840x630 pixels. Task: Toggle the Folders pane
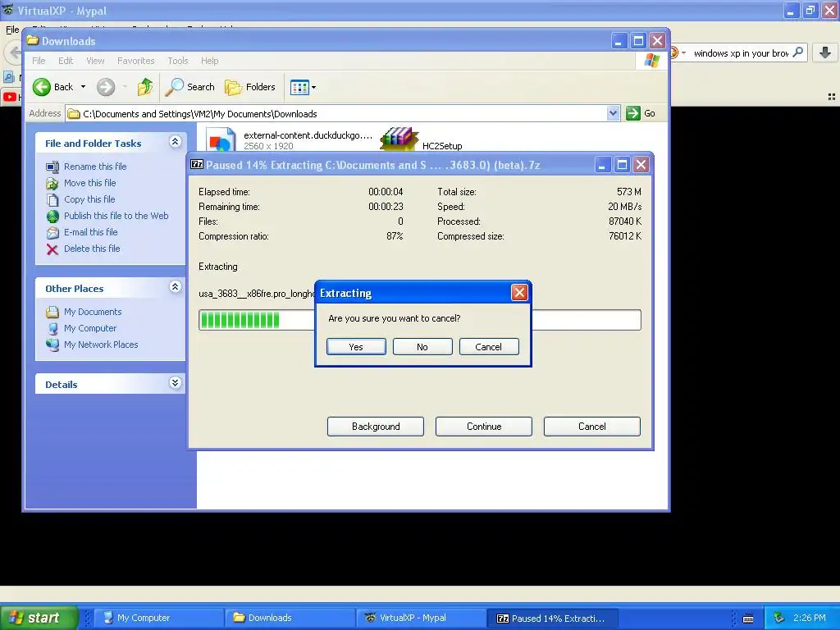pyautogui.click(x=249, y=87)
